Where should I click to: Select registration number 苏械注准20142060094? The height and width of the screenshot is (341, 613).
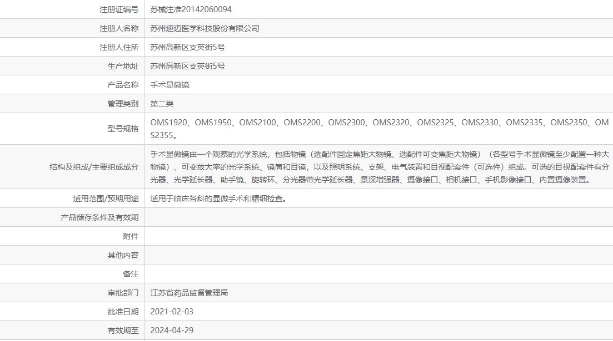pyautogui.click(x=191, y=9)
